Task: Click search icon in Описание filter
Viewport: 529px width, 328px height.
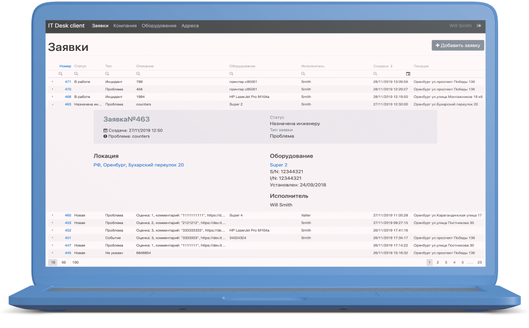Action: [x=139, y=74]
